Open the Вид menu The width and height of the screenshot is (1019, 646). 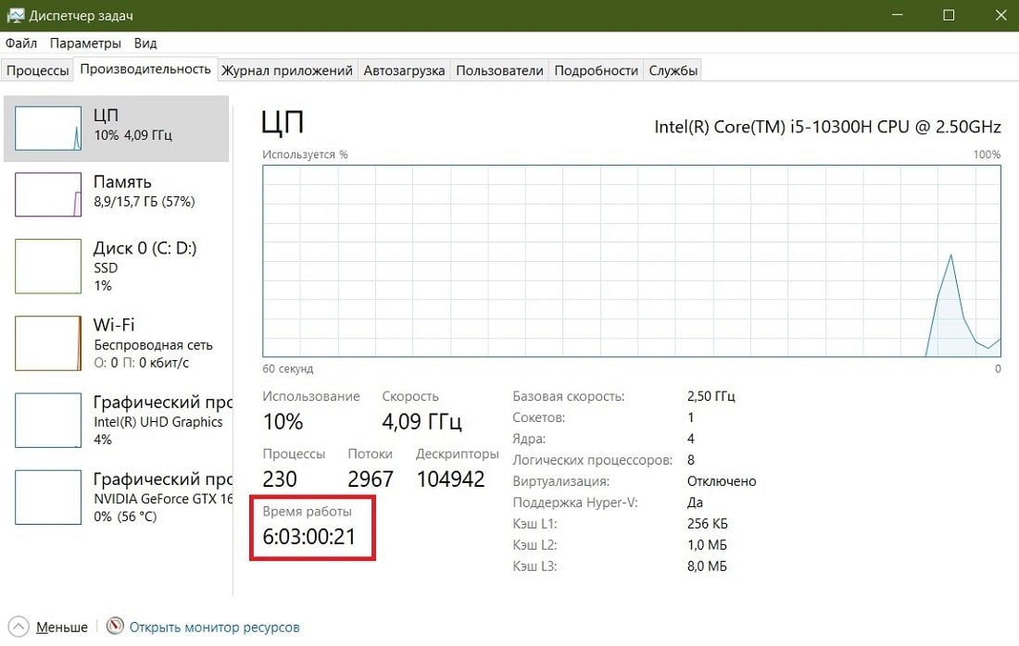pyautogui.click(x=145, y=43)
